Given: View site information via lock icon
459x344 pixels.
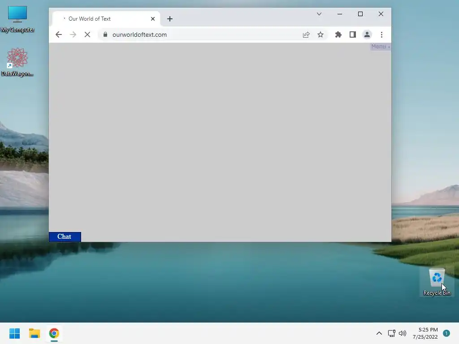Looking at the screenshot, I should coord(105,34).
